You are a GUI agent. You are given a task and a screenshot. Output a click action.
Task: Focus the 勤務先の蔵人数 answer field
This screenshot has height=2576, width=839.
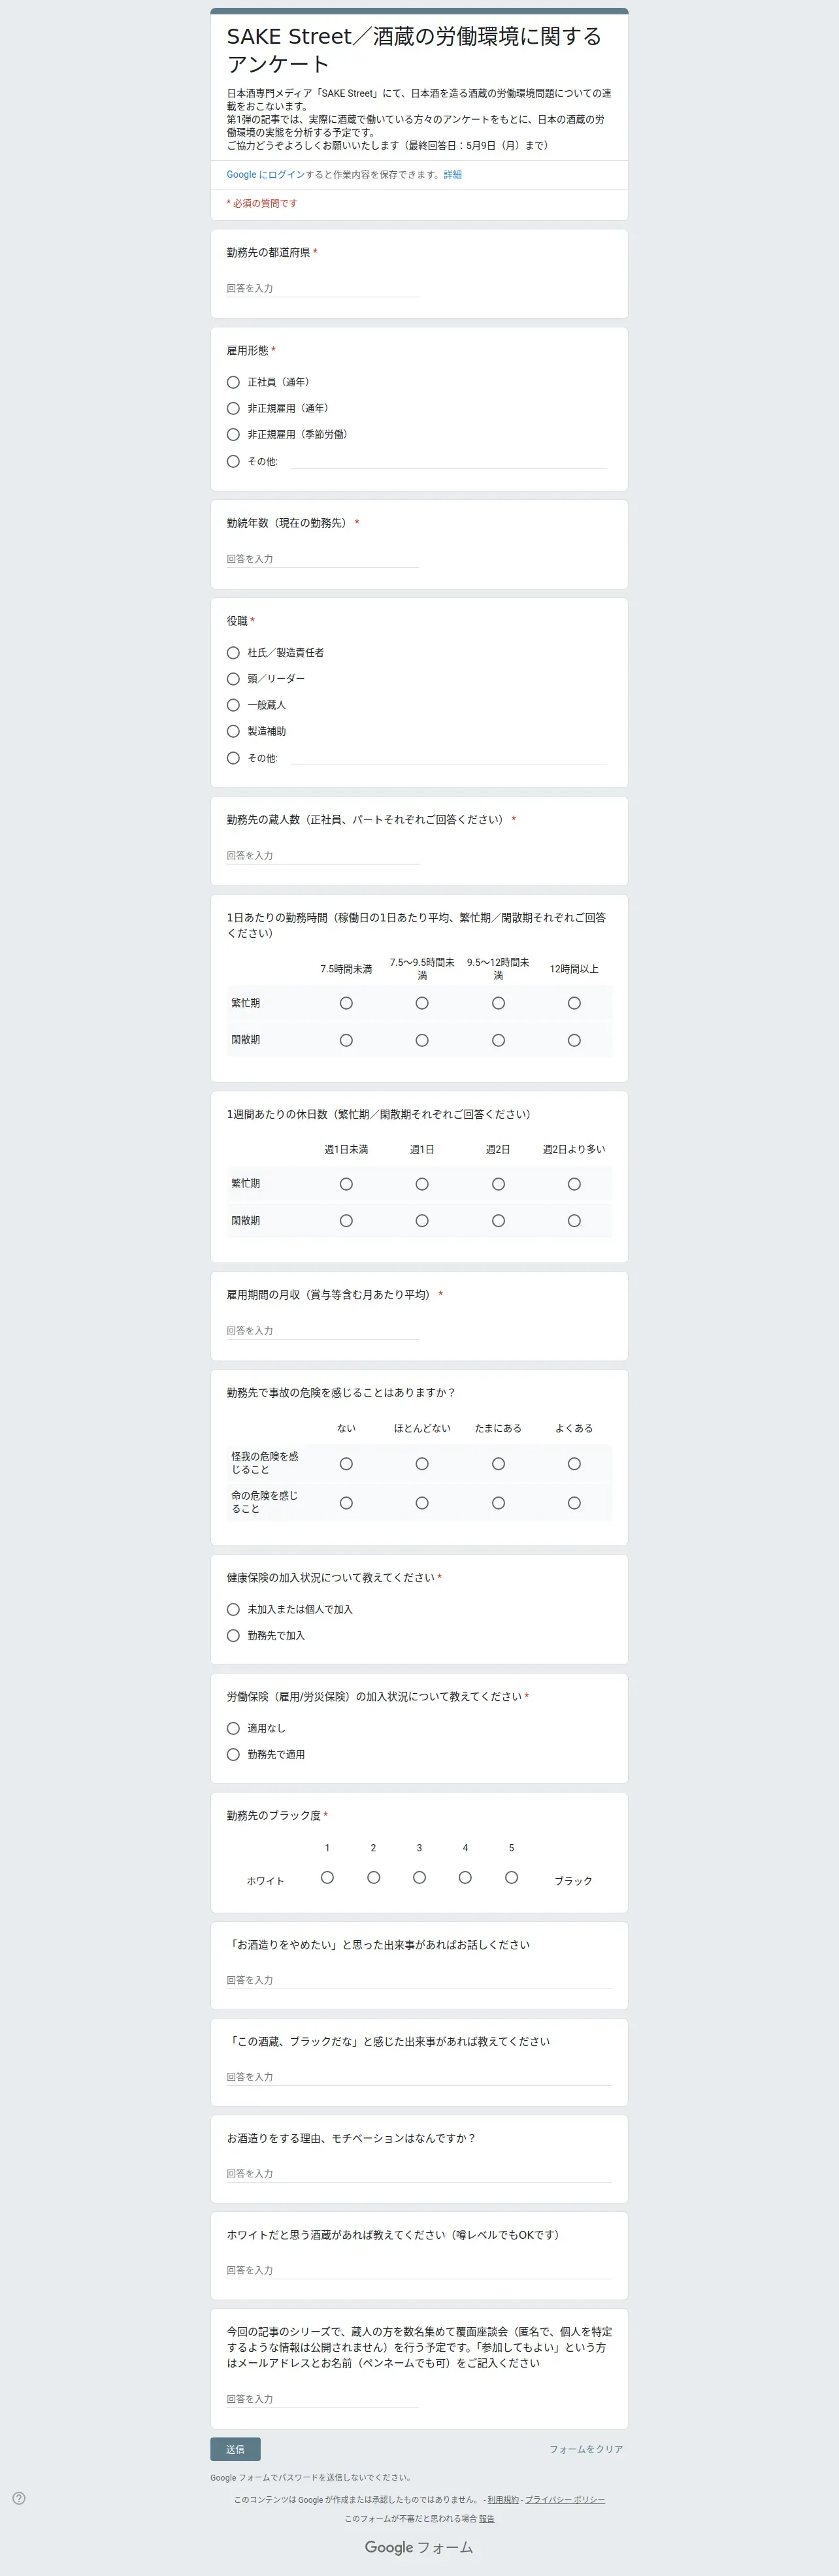point(322,855)
